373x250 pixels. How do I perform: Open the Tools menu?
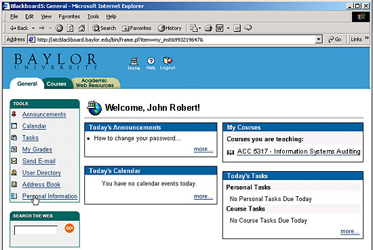pyautogui.click(x=93, y=16)
